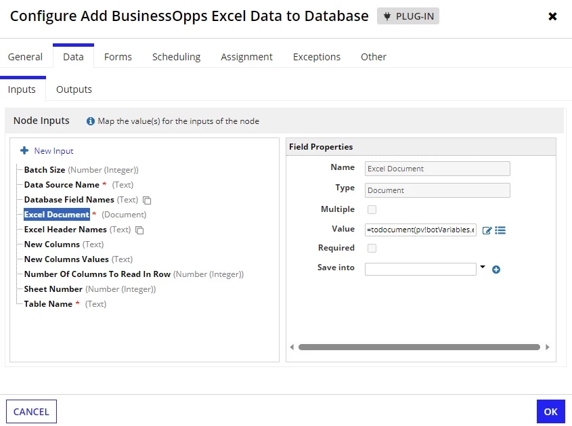Click multiple-values icon next to Database Field Names
Screen dimensions: 572x426
(147, 200)
